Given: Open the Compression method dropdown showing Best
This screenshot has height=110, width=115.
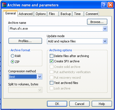Looking at the screenshot, I should pyautogui.click(x=25, y=77).
